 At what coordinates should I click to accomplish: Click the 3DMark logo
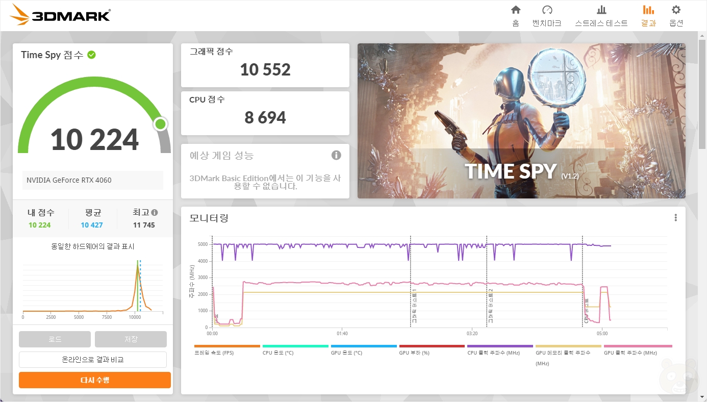pyautogui.click(x=60, y=15)
